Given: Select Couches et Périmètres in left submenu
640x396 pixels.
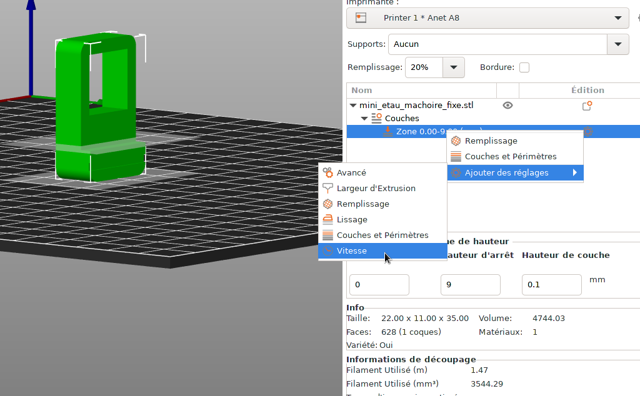Looking at the screenshot, I should (382, 235).
